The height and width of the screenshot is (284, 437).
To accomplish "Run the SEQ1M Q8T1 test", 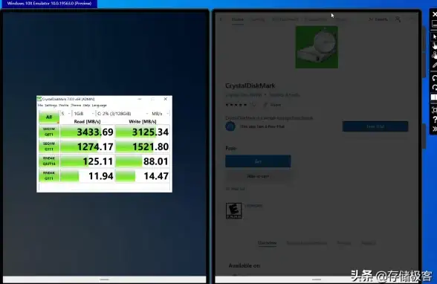I will point(49,132).
